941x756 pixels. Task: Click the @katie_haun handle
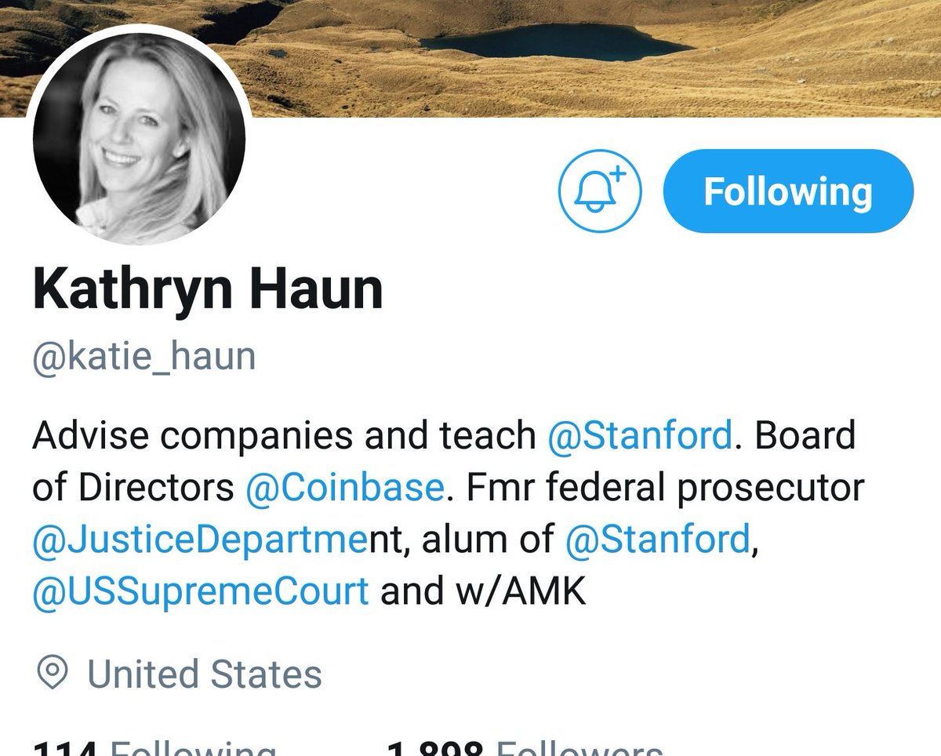tap(144, 357)
